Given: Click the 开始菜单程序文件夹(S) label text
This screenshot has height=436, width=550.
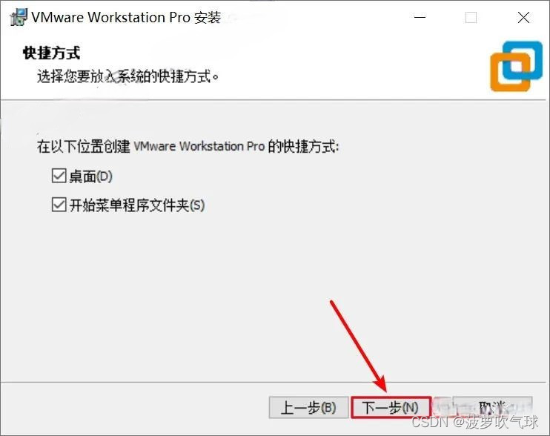Looking at the screenshot, I should click(x=137, y=205).
